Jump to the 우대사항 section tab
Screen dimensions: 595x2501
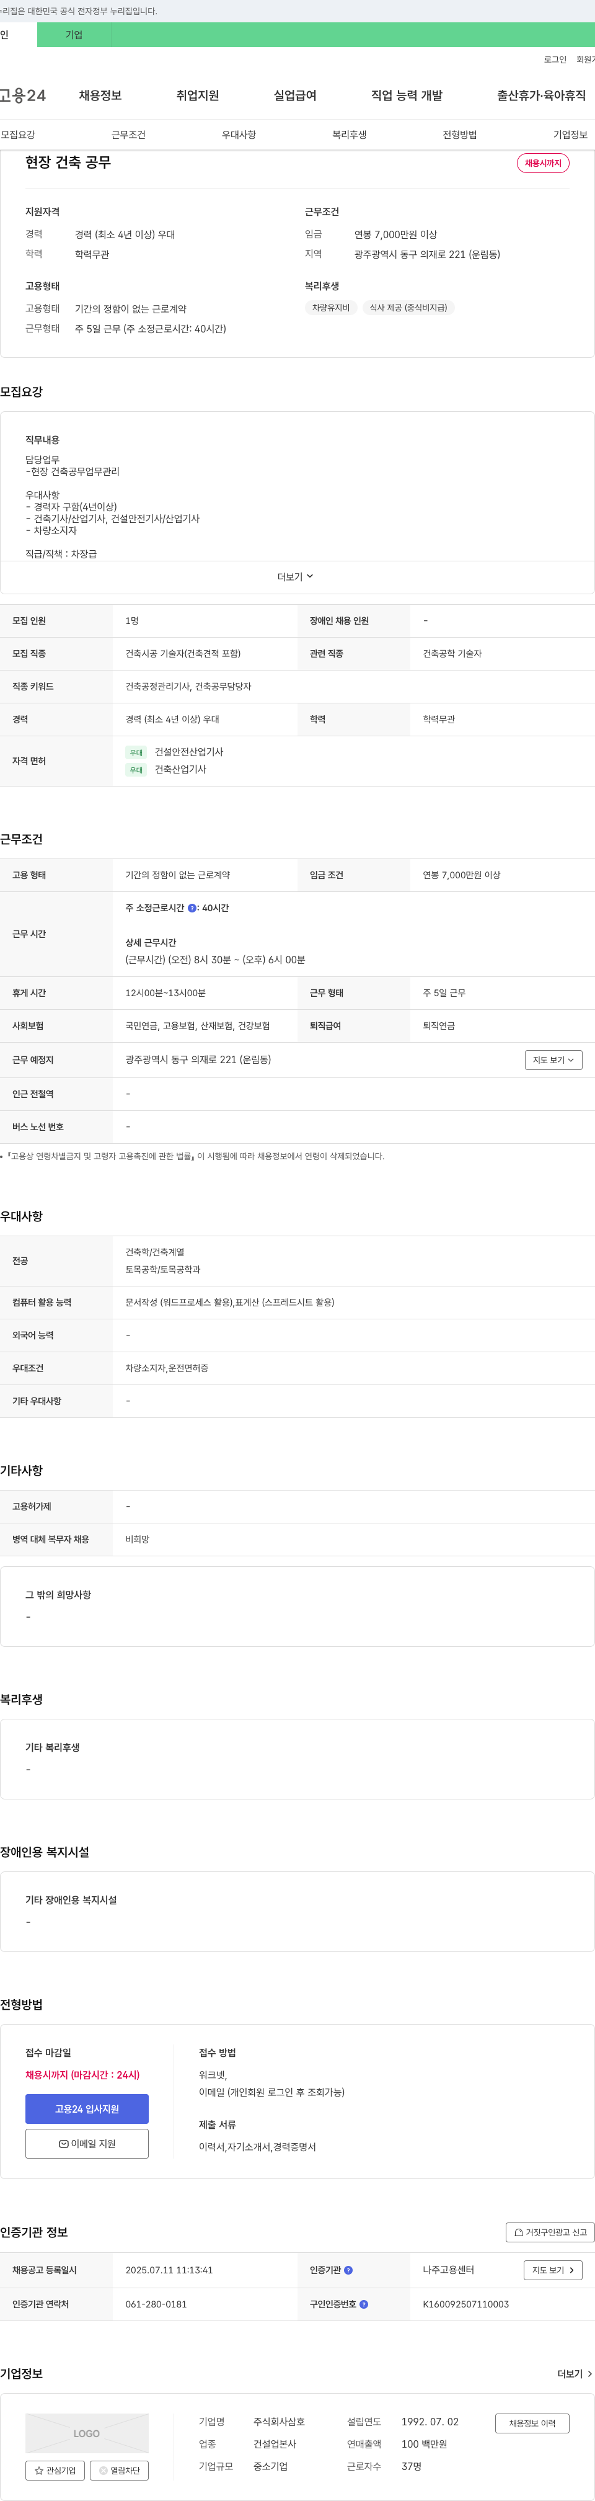[239, 135]
